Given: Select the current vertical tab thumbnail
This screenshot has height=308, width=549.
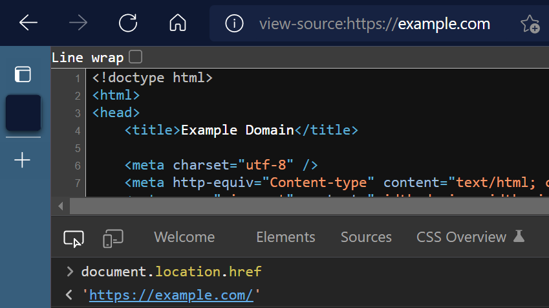Looking at the screenshot, I should click(23, 113).
